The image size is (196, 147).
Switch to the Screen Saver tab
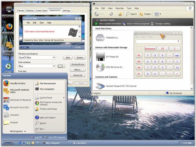tap(41, 11)
